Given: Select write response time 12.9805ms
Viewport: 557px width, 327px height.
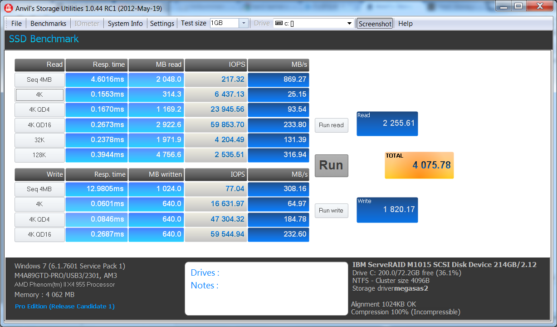Looking at the screenshot, I should coord(96,189).
